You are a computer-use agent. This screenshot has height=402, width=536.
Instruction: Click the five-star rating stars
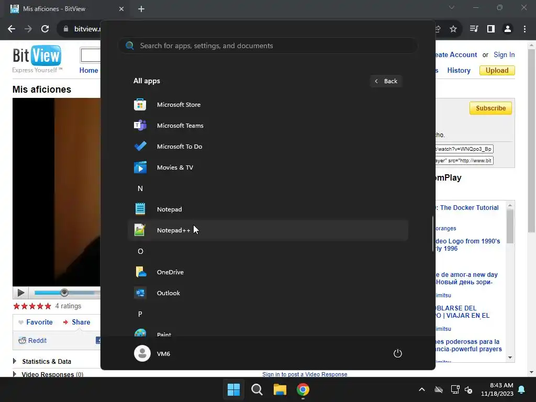point(32,306)
